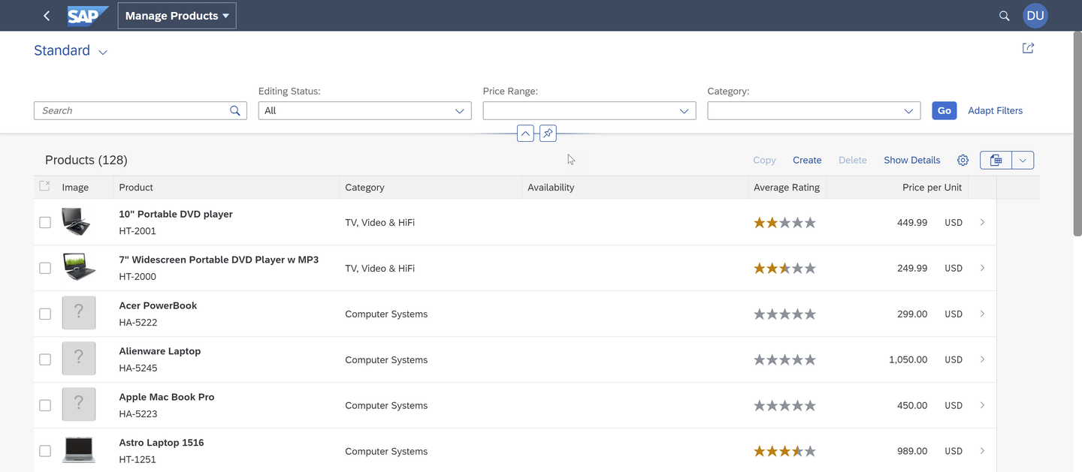Image resolution: width=1082 pixels, height=472 pixels.
Task: Check the Acer PowerBook row
Action: pyautogui.click(x=45, y=314)
